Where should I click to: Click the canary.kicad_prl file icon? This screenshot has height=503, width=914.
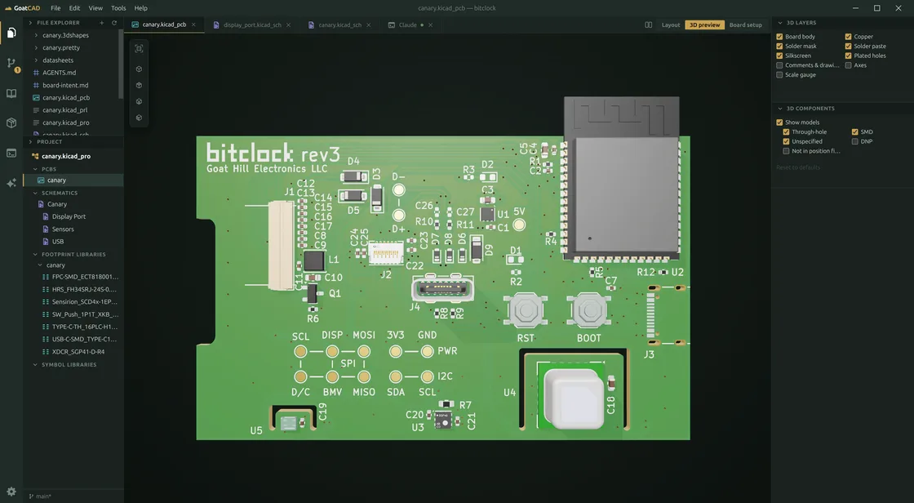point(36,110)
